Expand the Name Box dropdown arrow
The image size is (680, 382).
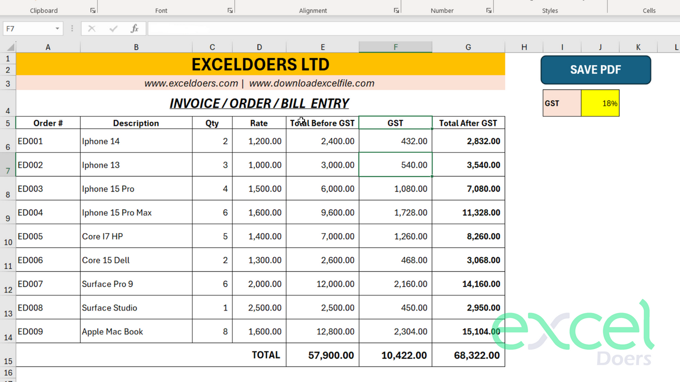point(57,29)
